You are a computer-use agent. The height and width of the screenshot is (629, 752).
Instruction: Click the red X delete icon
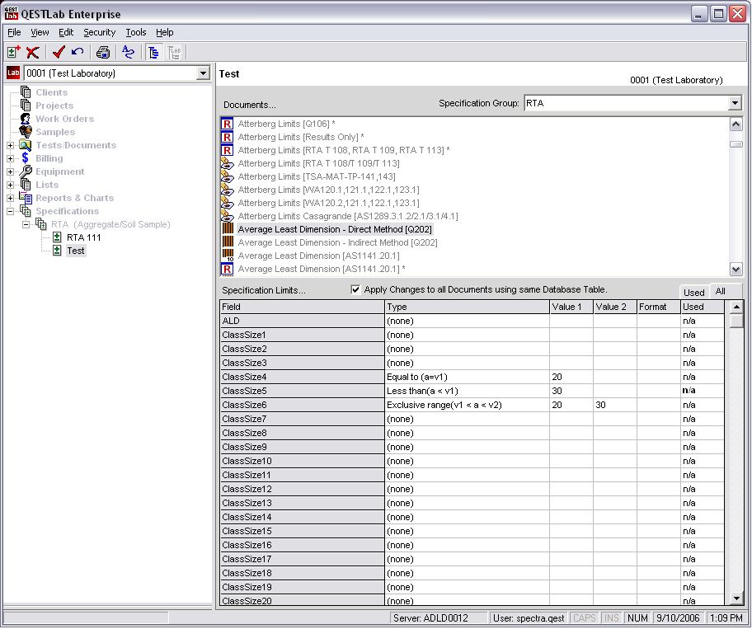click(x=33, y=53)
